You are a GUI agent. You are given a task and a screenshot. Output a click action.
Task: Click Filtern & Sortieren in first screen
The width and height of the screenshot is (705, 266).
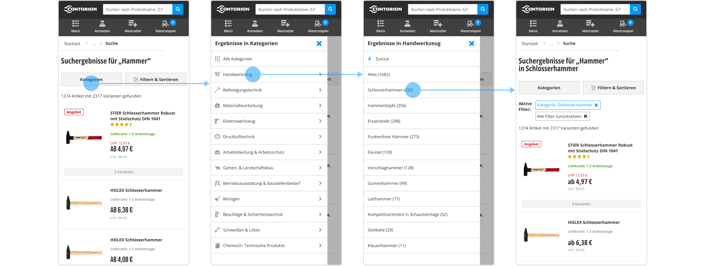tap(156, 79)
